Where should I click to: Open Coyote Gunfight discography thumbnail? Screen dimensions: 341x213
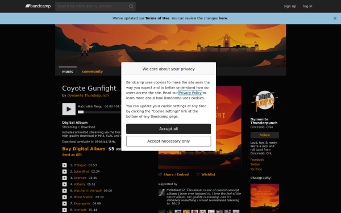(265, 198)
